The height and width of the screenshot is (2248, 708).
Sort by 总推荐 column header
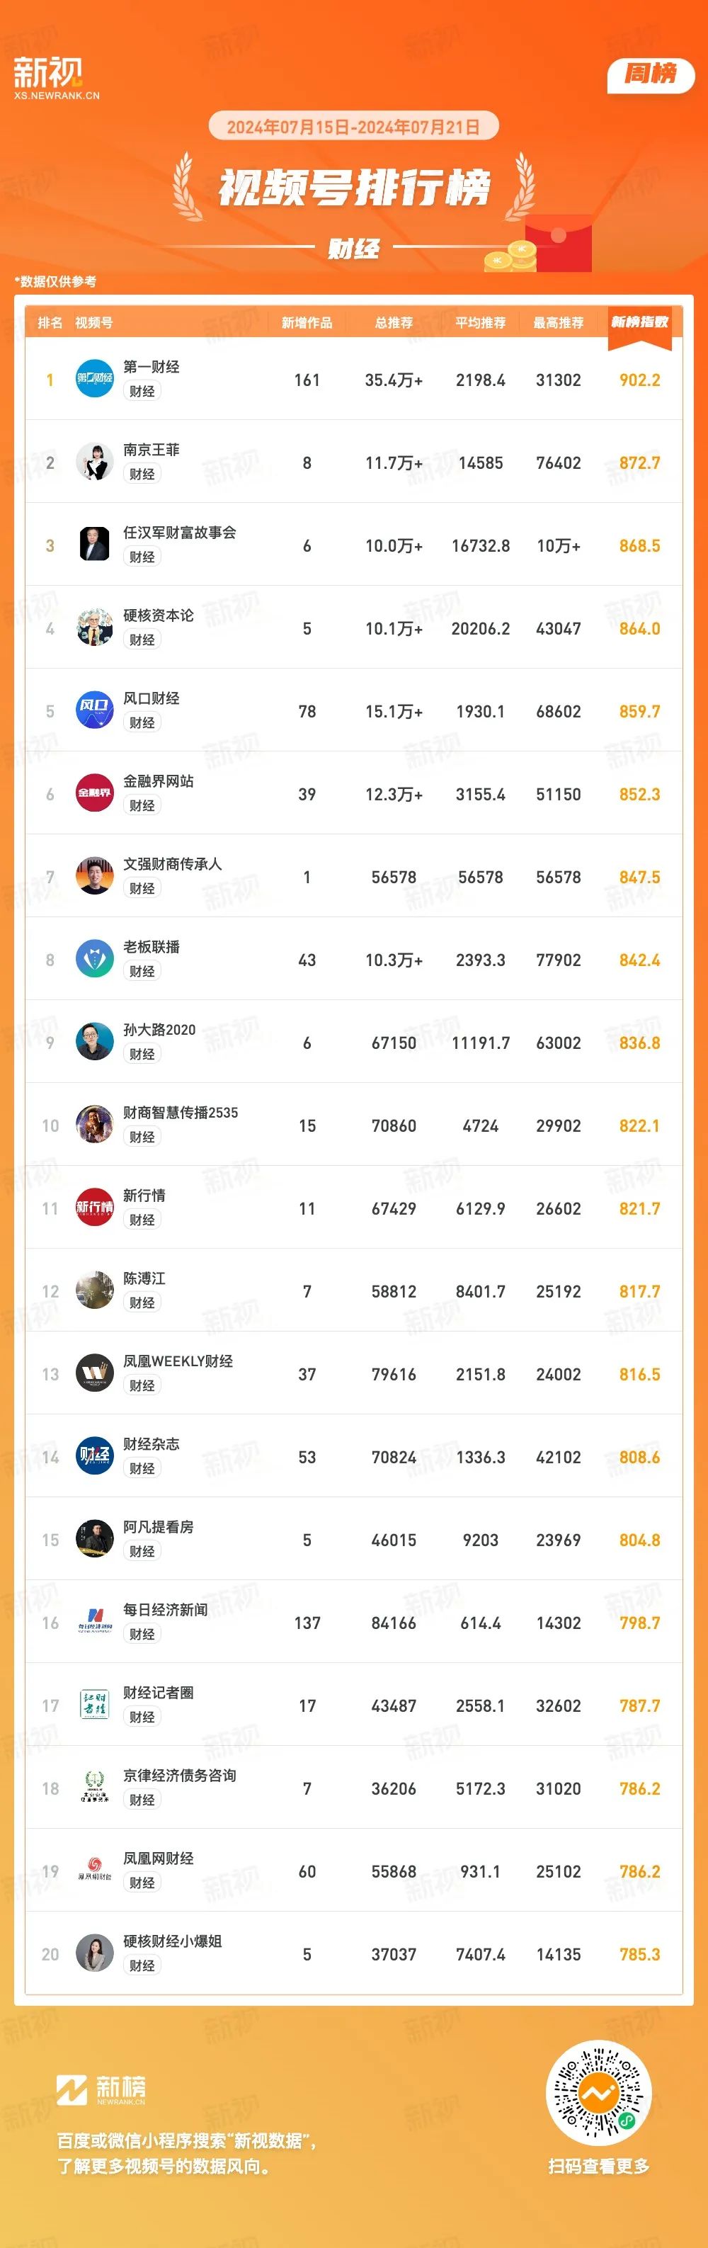pyautogui.click(x=393, y=323)
